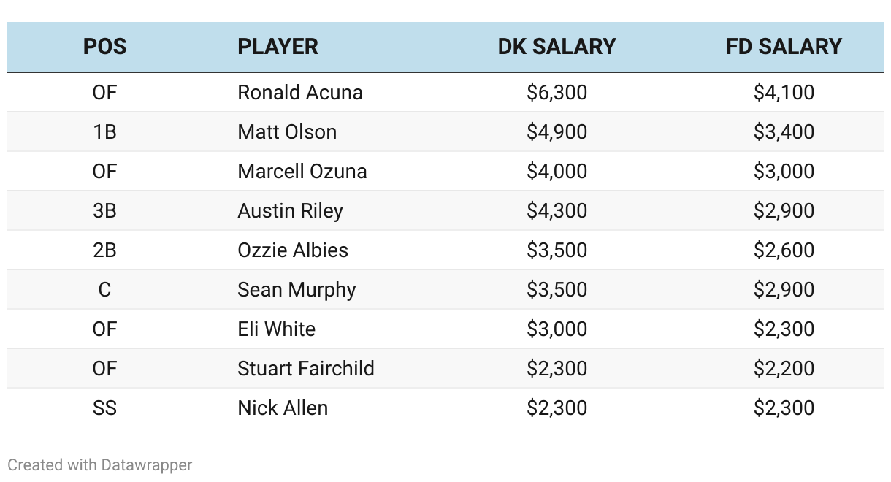This screenshot has width=891, height=482.
Task: Click Marcell Ozuna in the player column
Action: [302, 172]
